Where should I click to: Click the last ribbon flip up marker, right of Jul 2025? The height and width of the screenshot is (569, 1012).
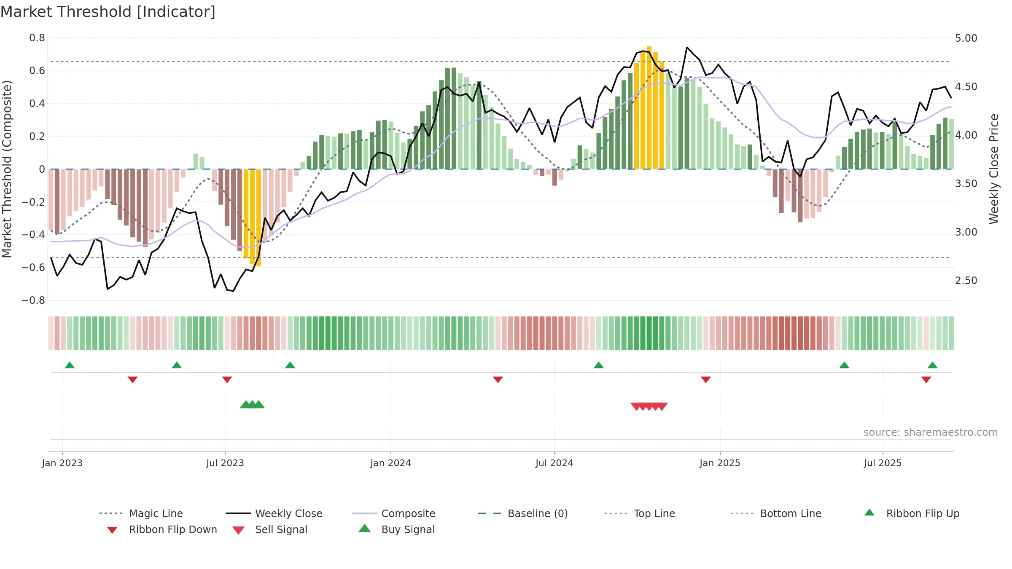click(933, 365)
